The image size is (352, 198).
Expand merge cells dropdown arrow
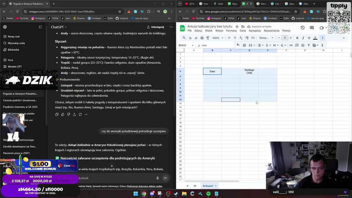pos(254,45)
